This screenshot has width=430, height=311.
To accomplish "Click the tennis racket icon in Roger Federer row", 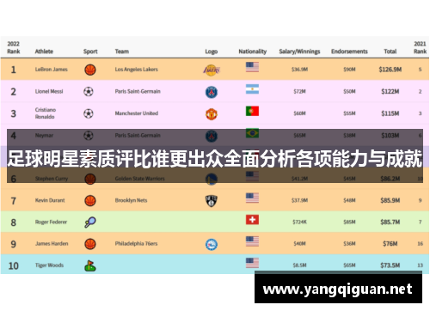I will pyautogui.click(x=90, y=223).
